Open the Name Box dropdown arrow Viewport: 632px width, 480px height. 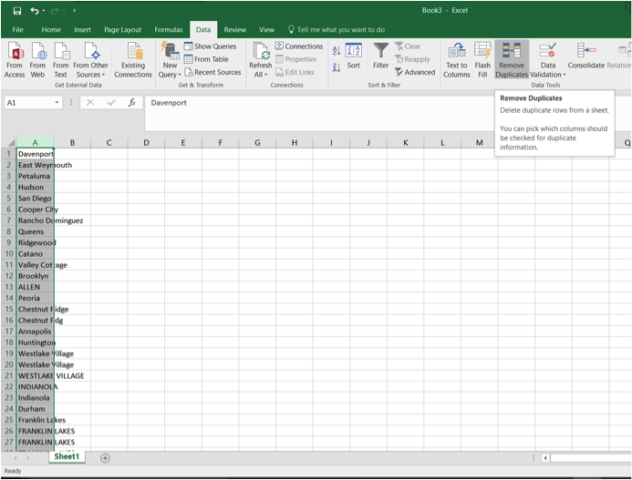(x=57, y=103)
